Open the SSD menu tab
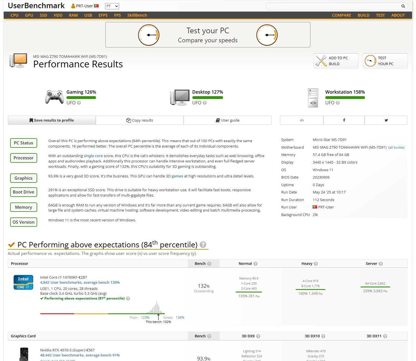 (x=43, y=15)
